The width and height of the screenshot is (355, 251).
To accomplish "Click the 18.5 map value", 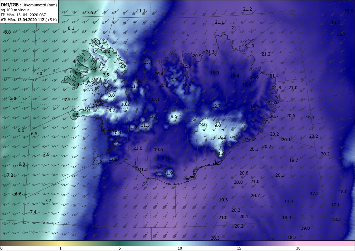I will click(187, 86).
